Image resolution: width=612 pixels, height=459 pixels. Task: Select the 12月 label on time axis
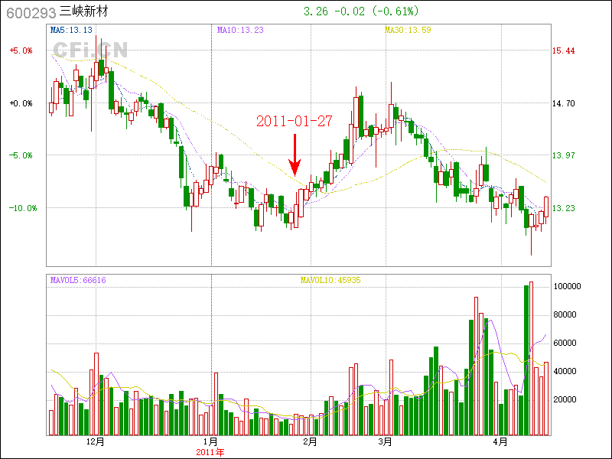click(x=96, y=442)
